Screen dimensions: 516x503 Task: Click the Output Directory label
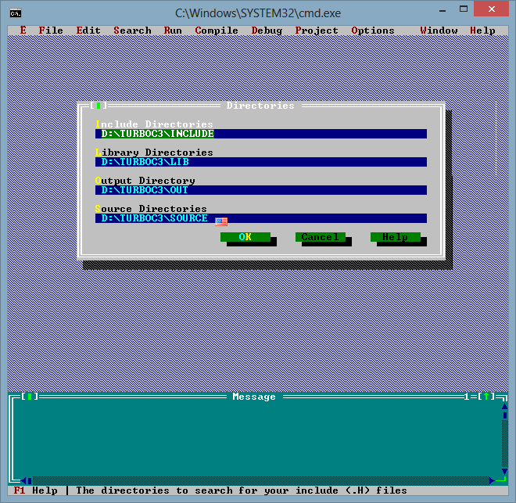click(x=145, y=181)
